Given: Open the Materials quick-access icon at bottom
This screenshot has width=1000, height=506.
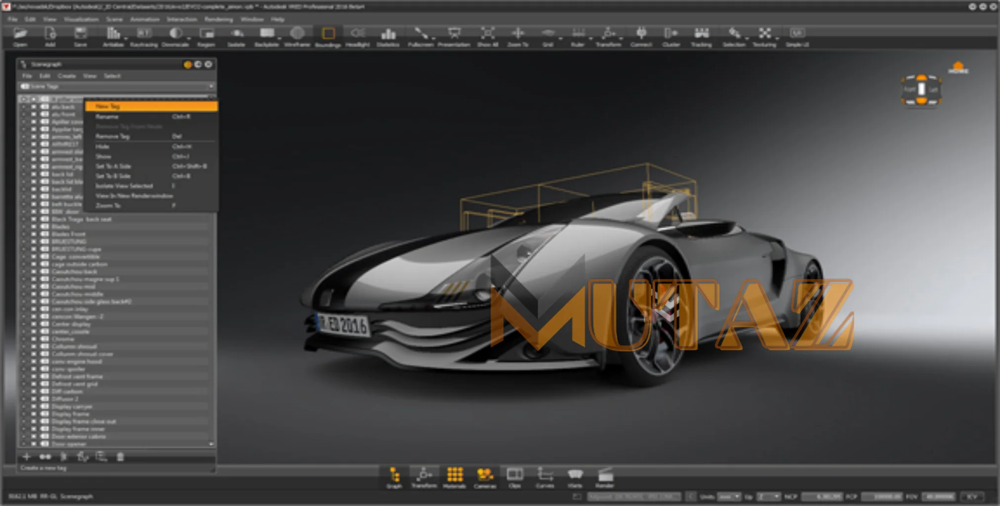Looking at the screenshot, I should 455,475.
